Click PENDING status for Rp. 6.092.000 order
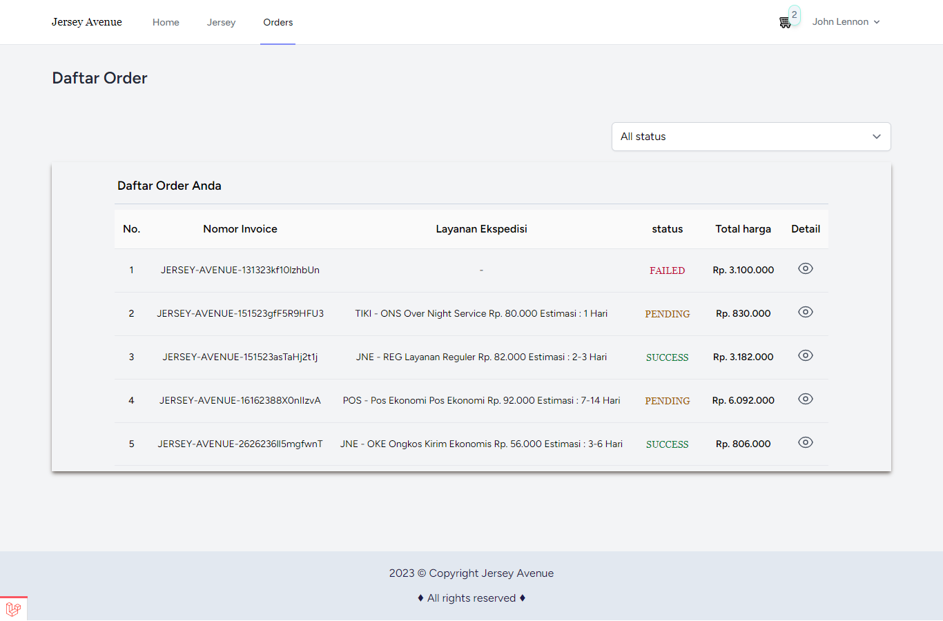The width and height of the screenshot is (943, 621). click(668, 401)
